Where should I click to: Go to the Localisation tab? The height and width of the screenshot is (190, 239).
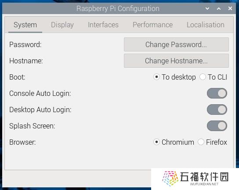[x=206, y=25]
